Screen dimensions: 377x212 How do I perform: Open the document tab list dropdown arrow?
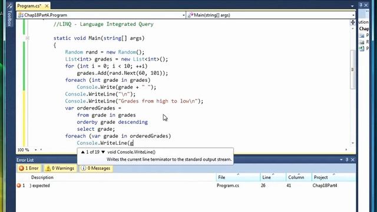352,6
